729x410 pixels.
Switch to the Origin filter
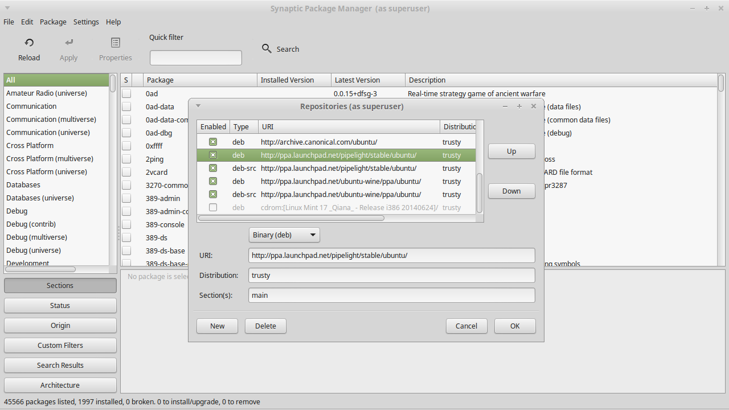click(x=60, y=326)
